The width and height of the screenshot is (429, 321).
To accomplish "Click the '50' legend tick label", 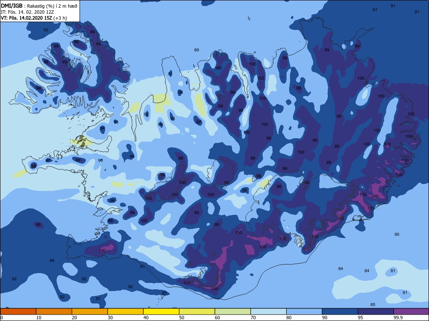I will pyautogui.click(x=181, y=318).
